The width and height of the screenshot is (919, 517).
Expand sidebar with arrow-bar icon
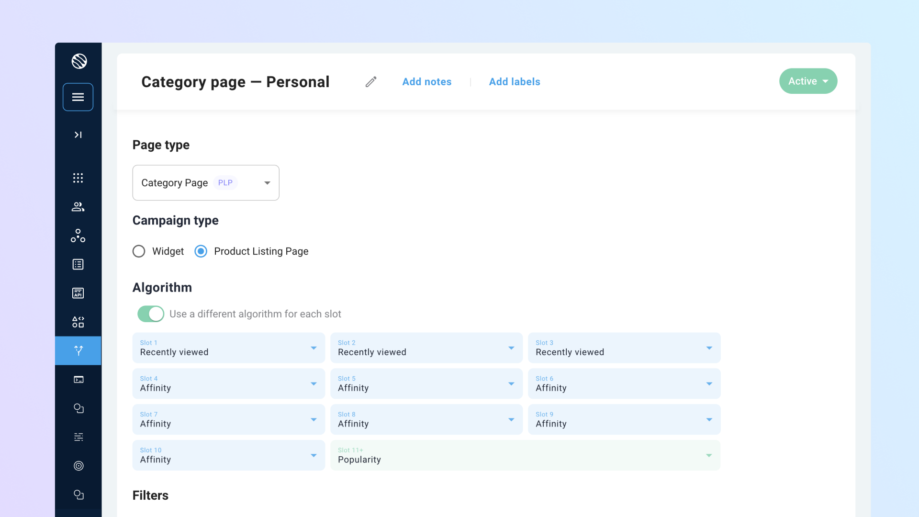click(x=78, y=135)
